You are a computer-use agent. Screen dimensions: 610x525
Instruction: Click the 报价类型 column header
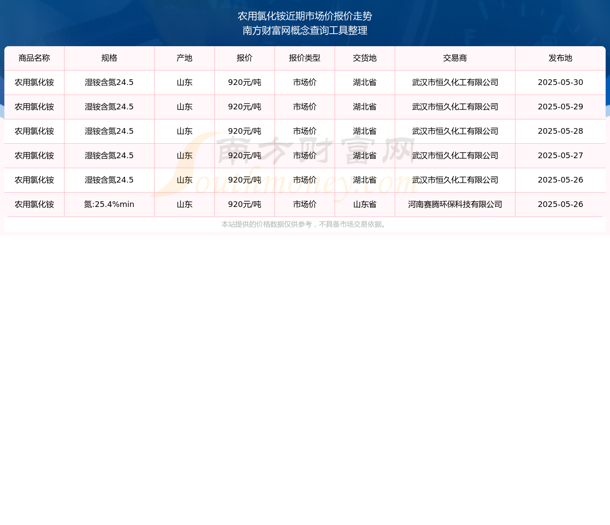click(305, 58)
